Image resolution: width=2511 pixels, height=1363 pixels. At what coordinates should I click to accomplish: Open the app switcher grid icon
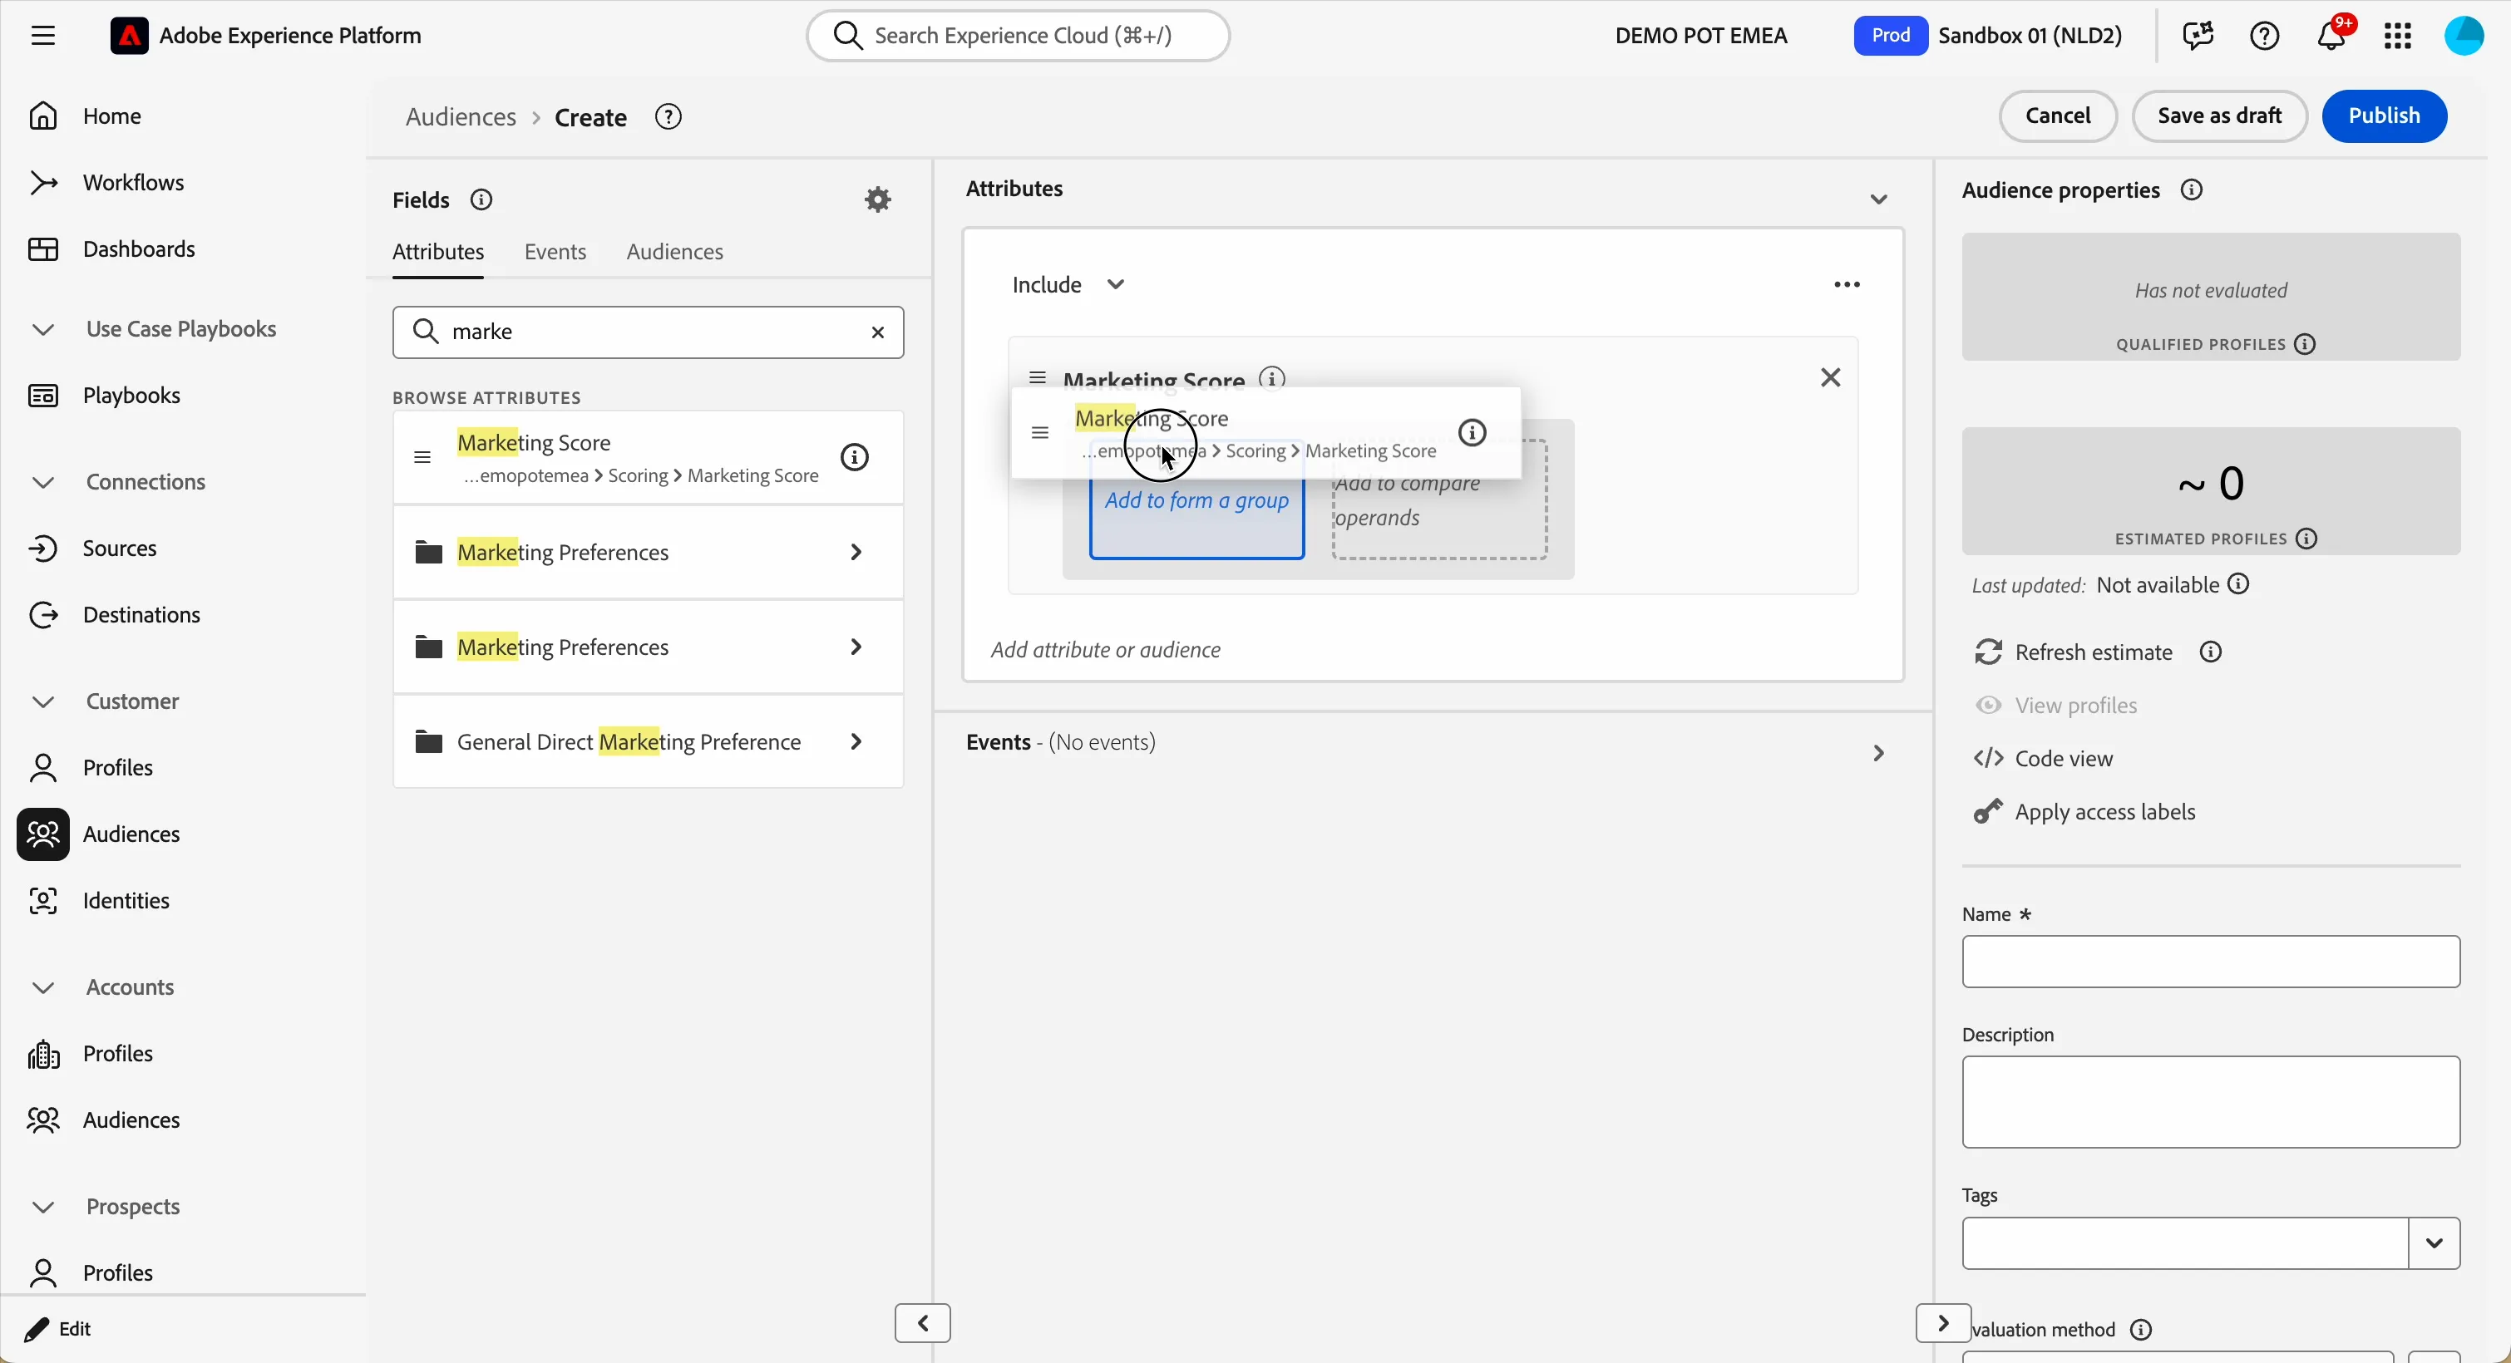(2398, 36)
